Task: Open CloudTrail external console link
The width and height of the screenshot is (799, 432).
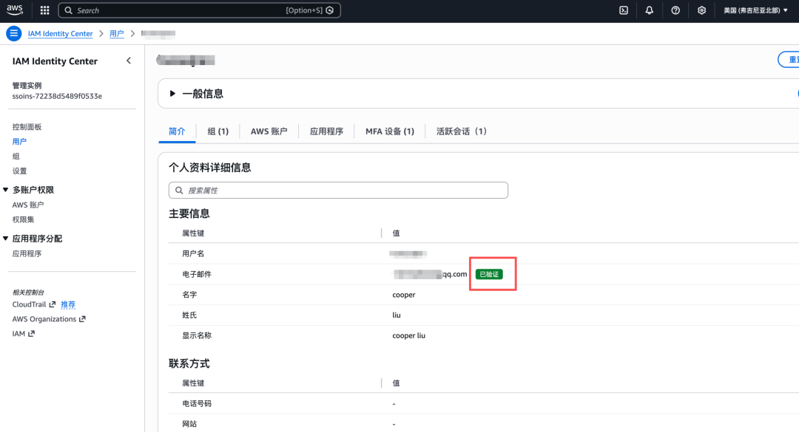Action: (33, 304)
